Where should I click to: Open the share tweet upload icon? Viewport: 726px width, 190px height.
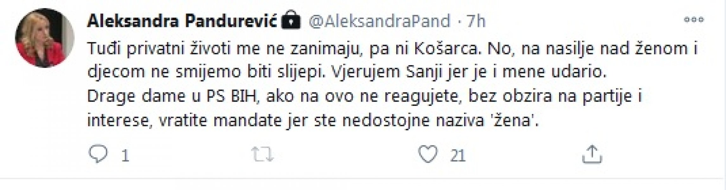pyautogui.click(x=592, y=154)
